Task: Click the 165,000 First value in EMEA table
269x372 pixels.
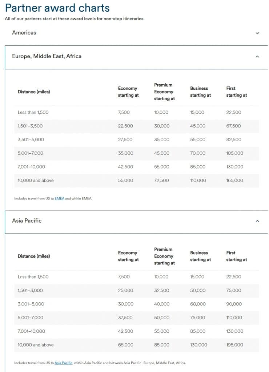Action: (234, 181)
